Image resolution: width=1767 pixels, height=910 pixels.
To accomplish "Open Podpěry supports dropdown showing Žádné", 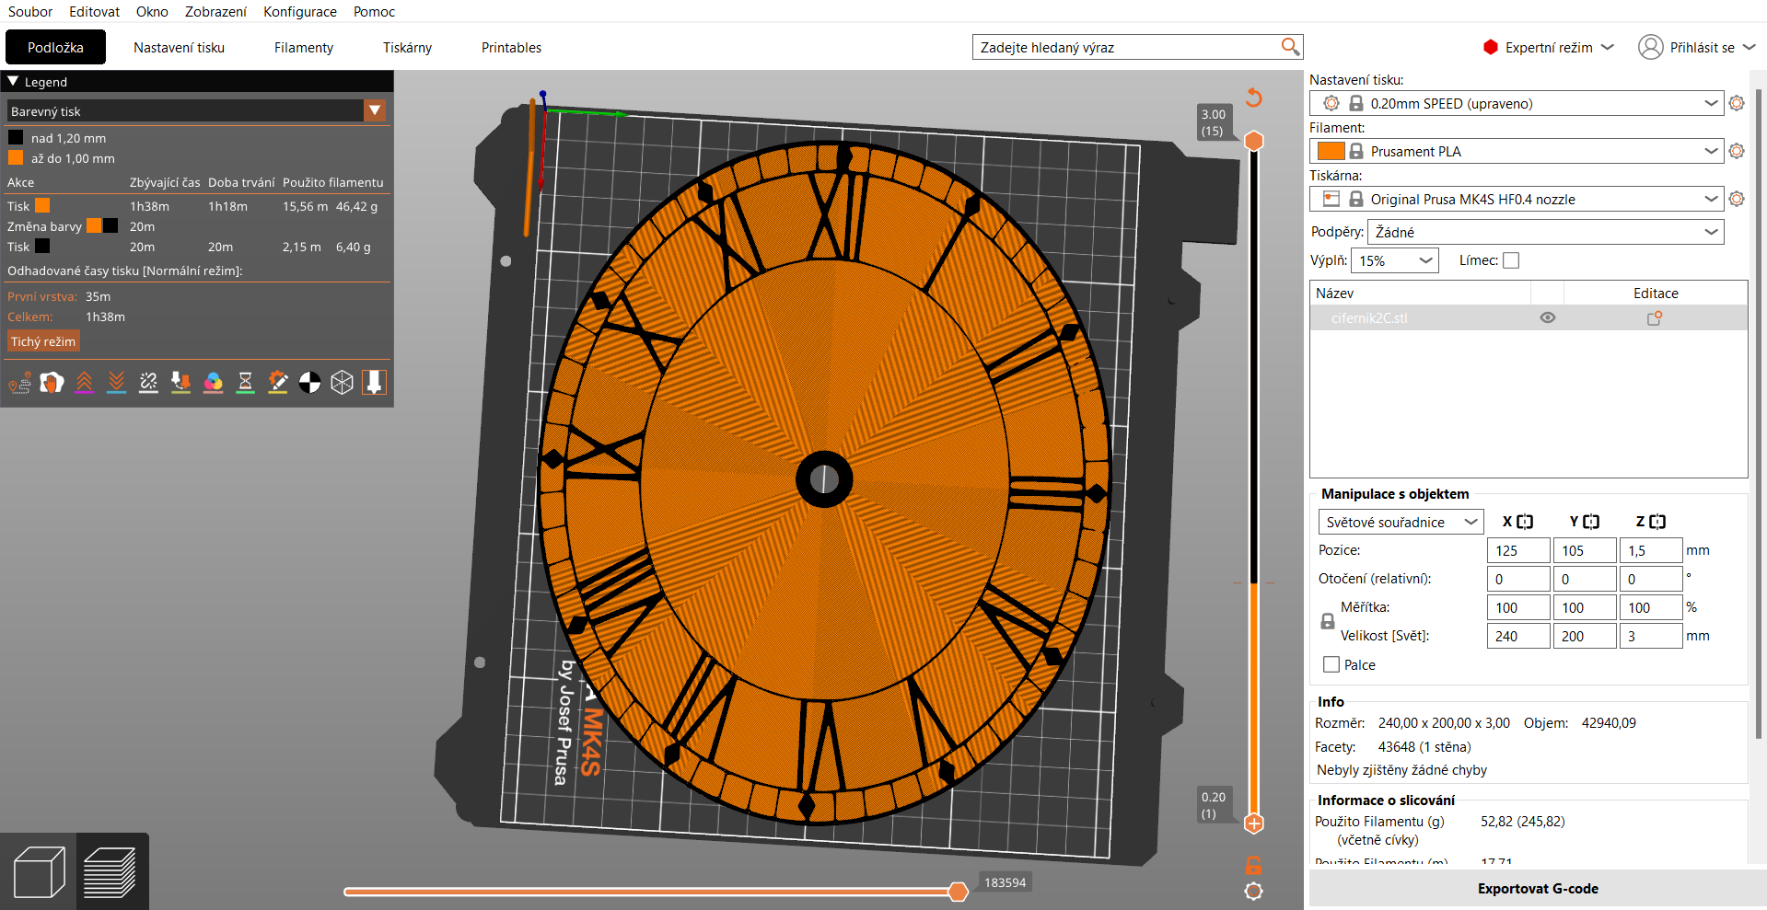I will (1546, 232).
